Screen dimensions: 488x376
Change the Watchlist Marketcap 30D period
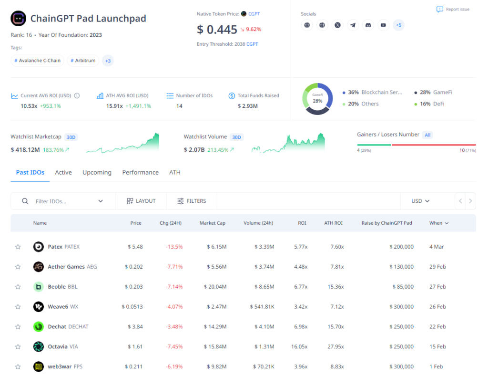[71, 137]
